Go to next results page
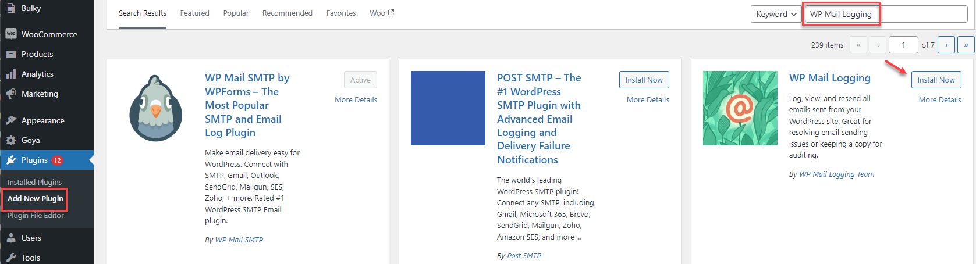 [946, 45]
